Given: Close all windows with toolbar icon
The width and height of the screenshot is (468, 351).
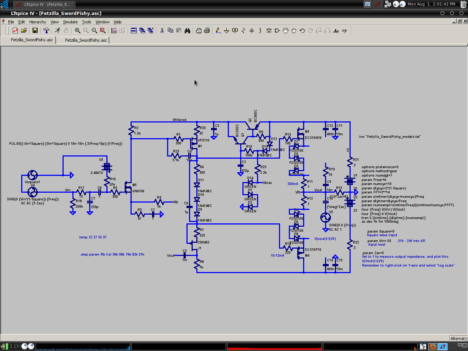Looking at the screenshot, I should tap(151, 31).
